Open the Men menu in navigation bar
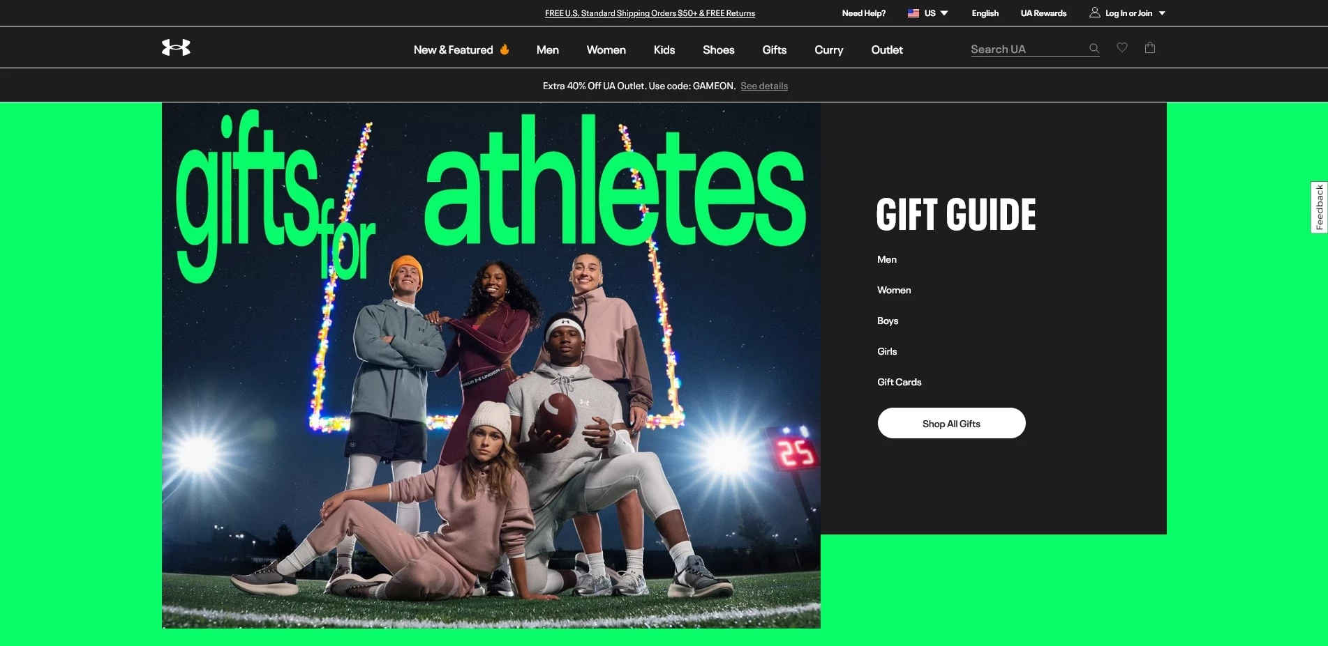The height and width of the screenshot is (646, 1328). click(x=547, y=50)
